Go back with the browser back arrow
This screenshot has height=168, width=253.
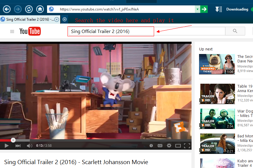pyautogui.click(x=7, y=9)
